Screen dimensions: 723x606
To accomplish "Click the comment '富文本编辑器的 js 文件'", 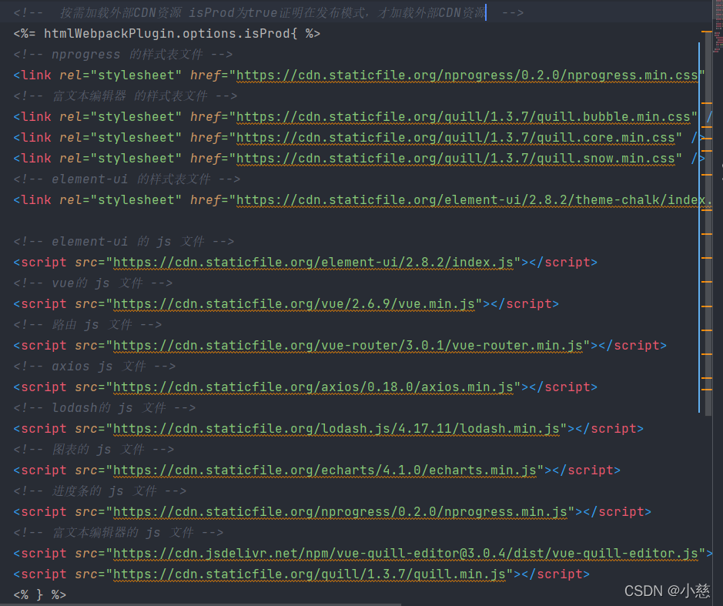I will 118,532.
